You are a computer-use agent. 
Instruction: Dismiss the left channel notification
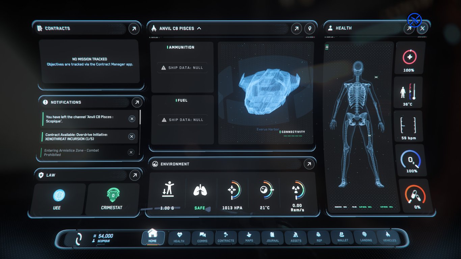pos(132,119)
